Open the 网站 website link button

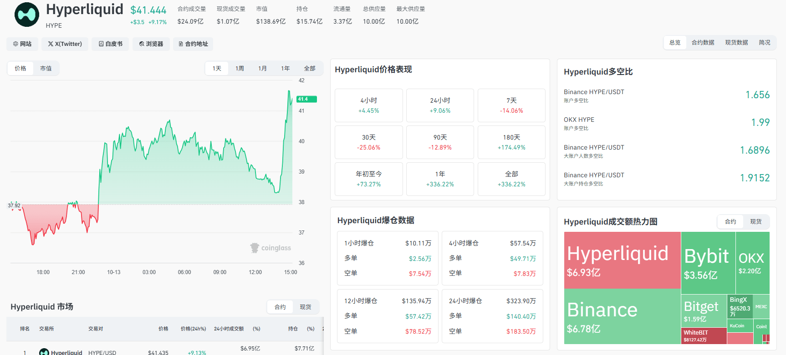[x=22, y=44]
